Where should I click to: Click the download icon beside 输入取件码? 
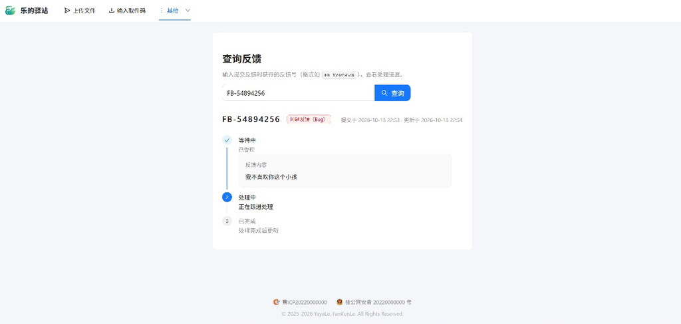click(112, 11)
